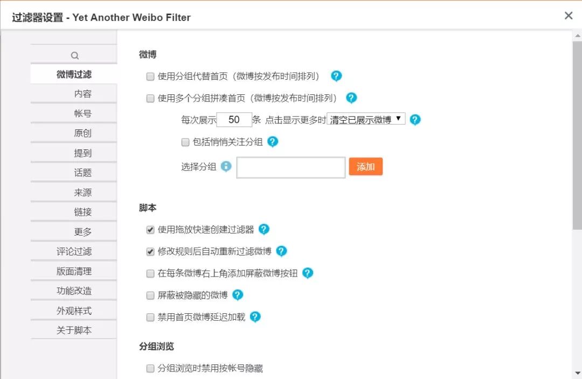
Task: Disable 修改规则后自动重新过滤微博
Action: pos(150,251)
